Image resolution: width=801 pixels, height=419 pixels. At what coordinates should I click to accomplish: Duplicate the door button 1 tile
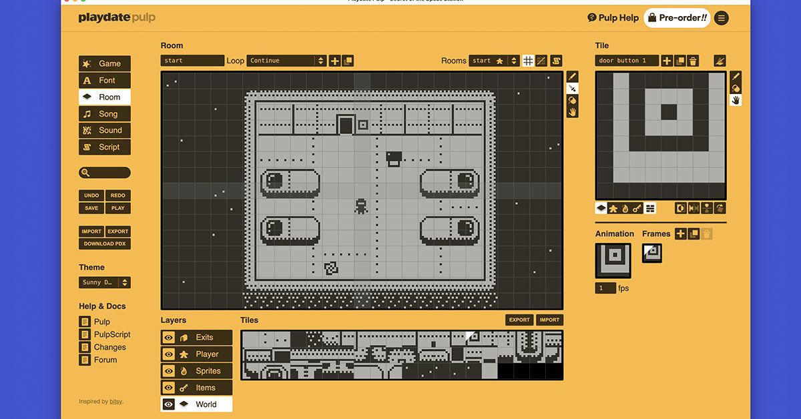(680, 61)
